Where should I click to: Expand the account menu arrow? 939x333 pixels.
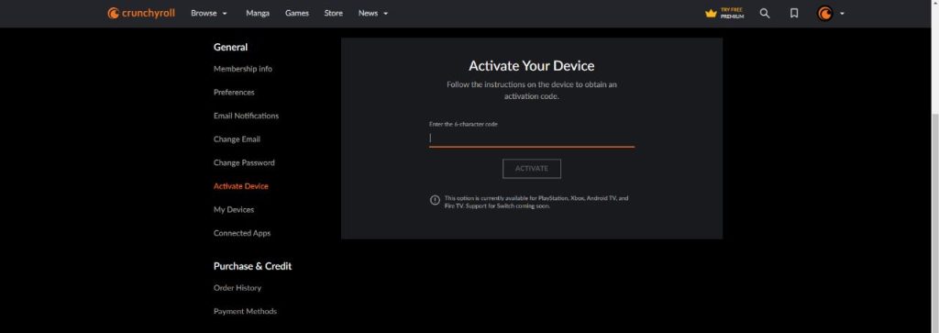click(842, 13)
